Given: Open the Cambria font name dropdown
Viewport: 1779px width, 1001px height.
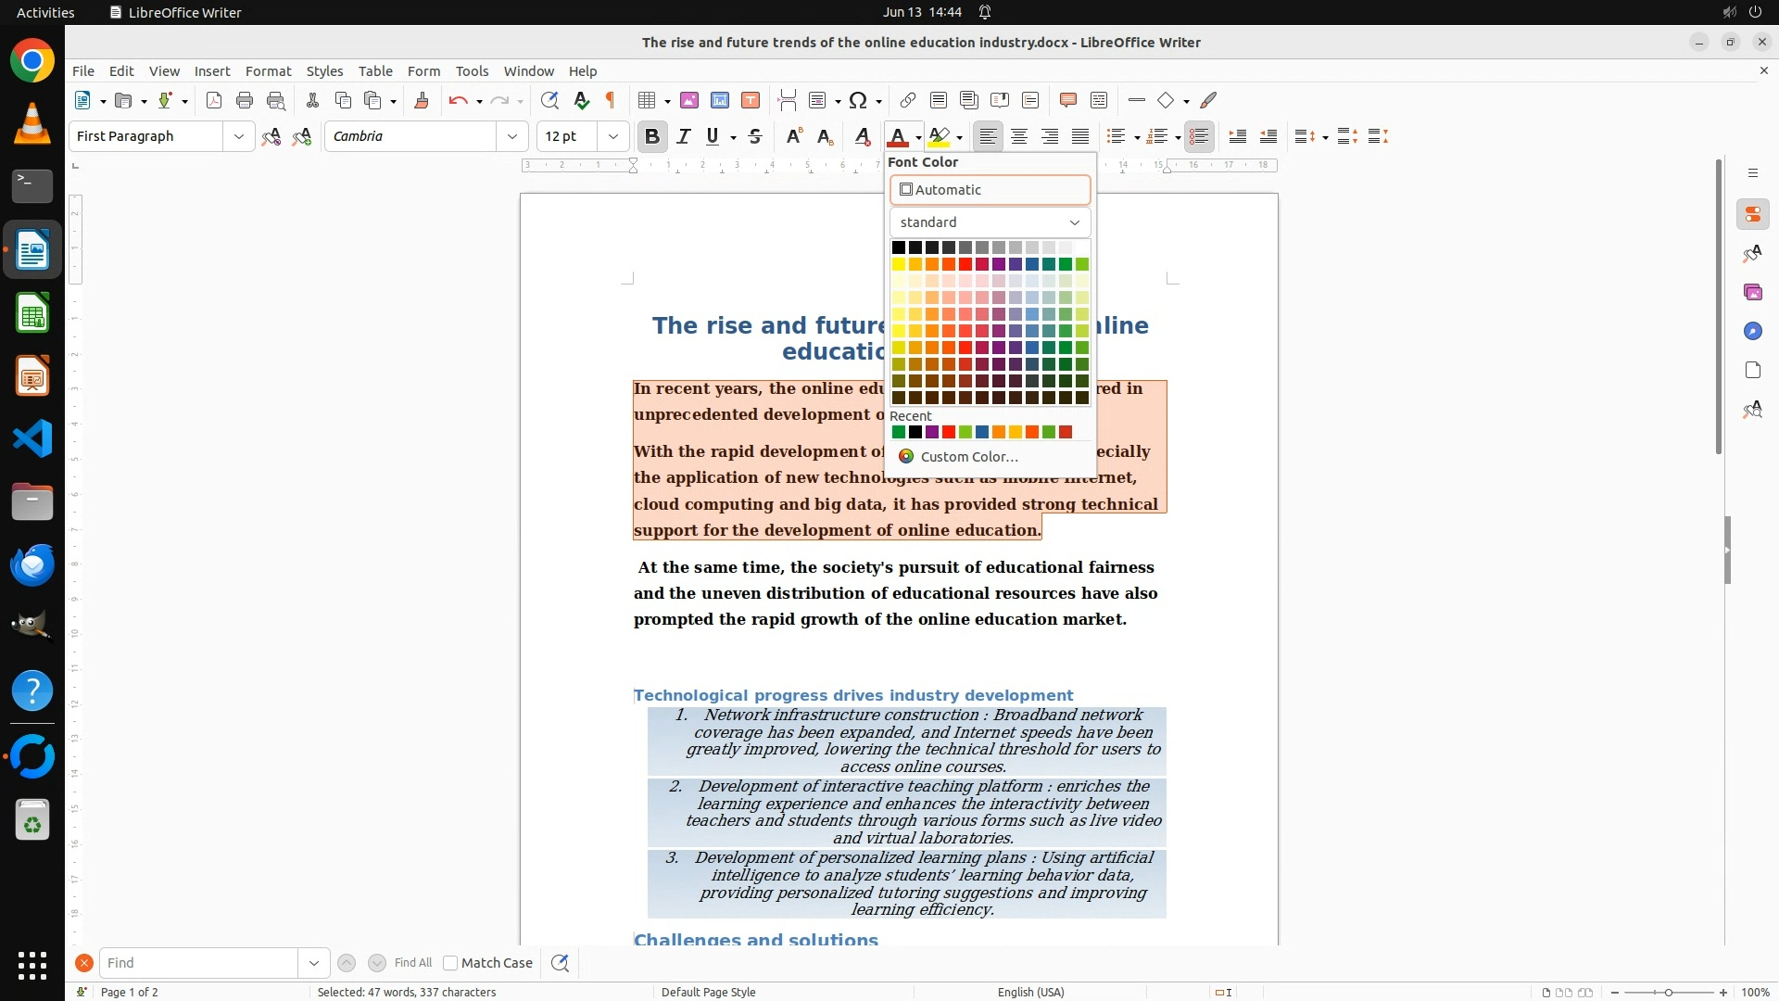Looking at the screenshot, I should pyautogui.click(x=511, y=136).
